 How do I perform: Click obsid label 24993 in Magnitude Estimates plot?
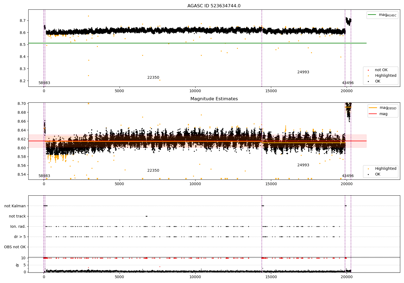(303, 165)
